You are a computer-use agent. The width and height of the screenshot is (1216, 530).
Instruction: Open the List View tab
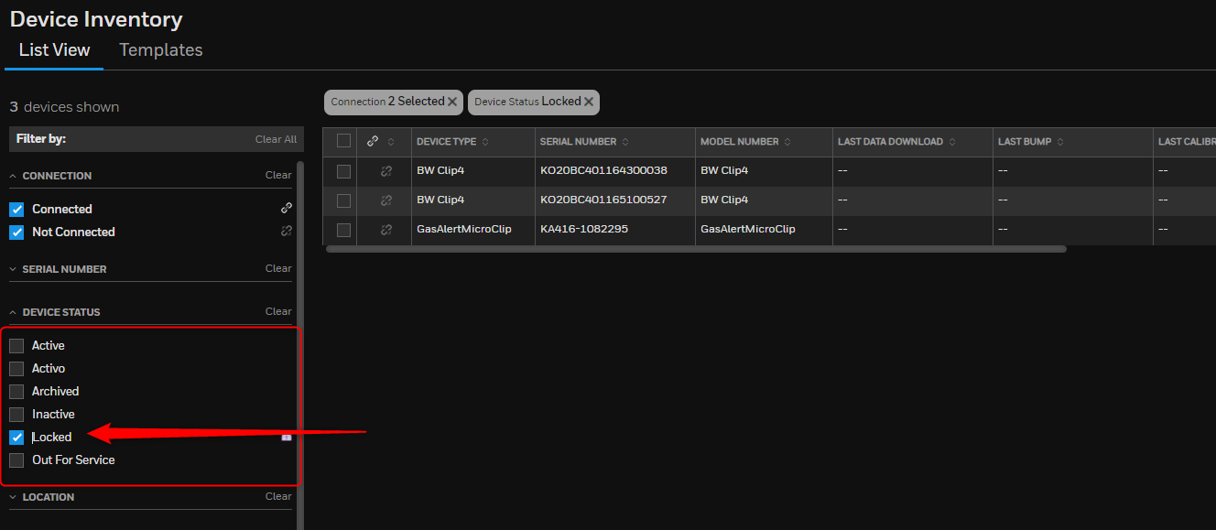tap(54, 50)
